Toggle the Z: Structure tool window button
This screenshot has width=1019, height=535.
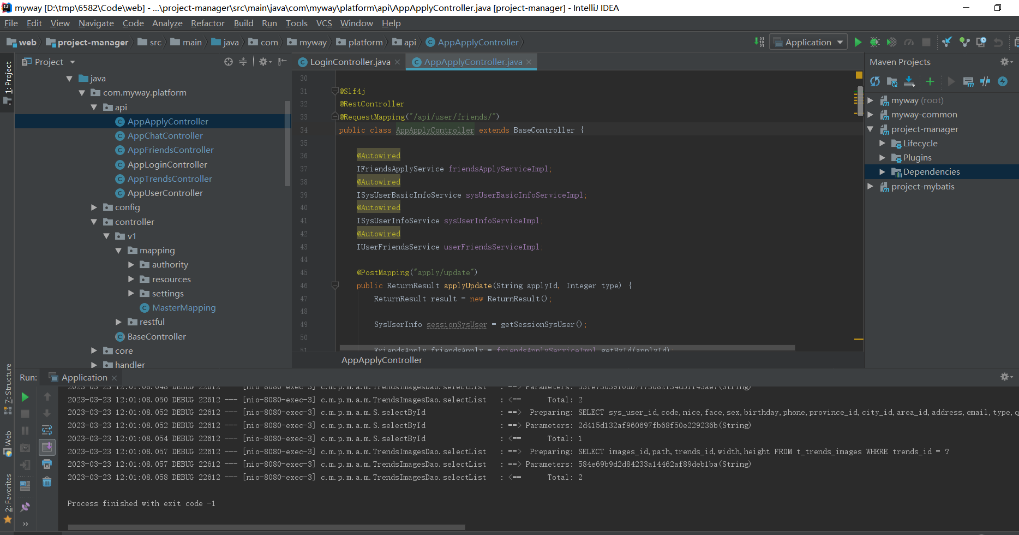pos(8,389)
